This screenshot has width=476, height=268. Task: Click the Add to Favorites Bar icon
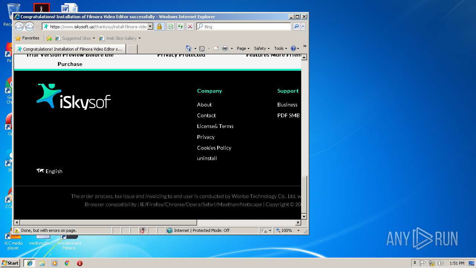tap(49, 38)
